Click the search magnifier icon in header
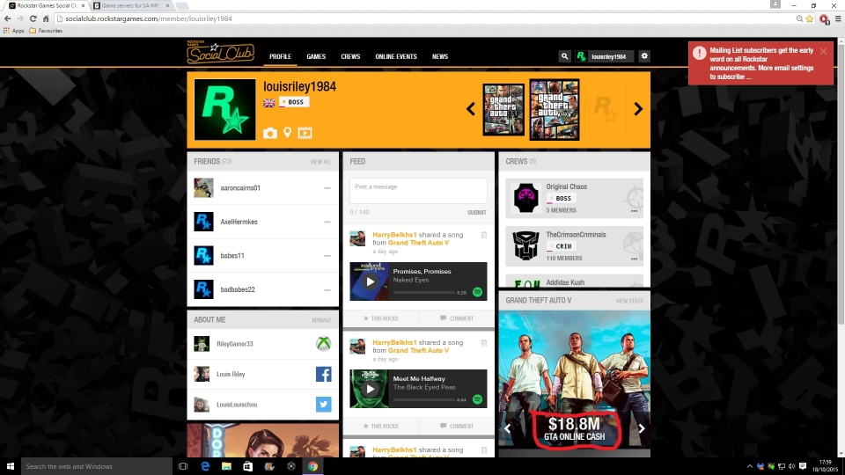This screenshot has height=475, width=845. tap(564, 56)
